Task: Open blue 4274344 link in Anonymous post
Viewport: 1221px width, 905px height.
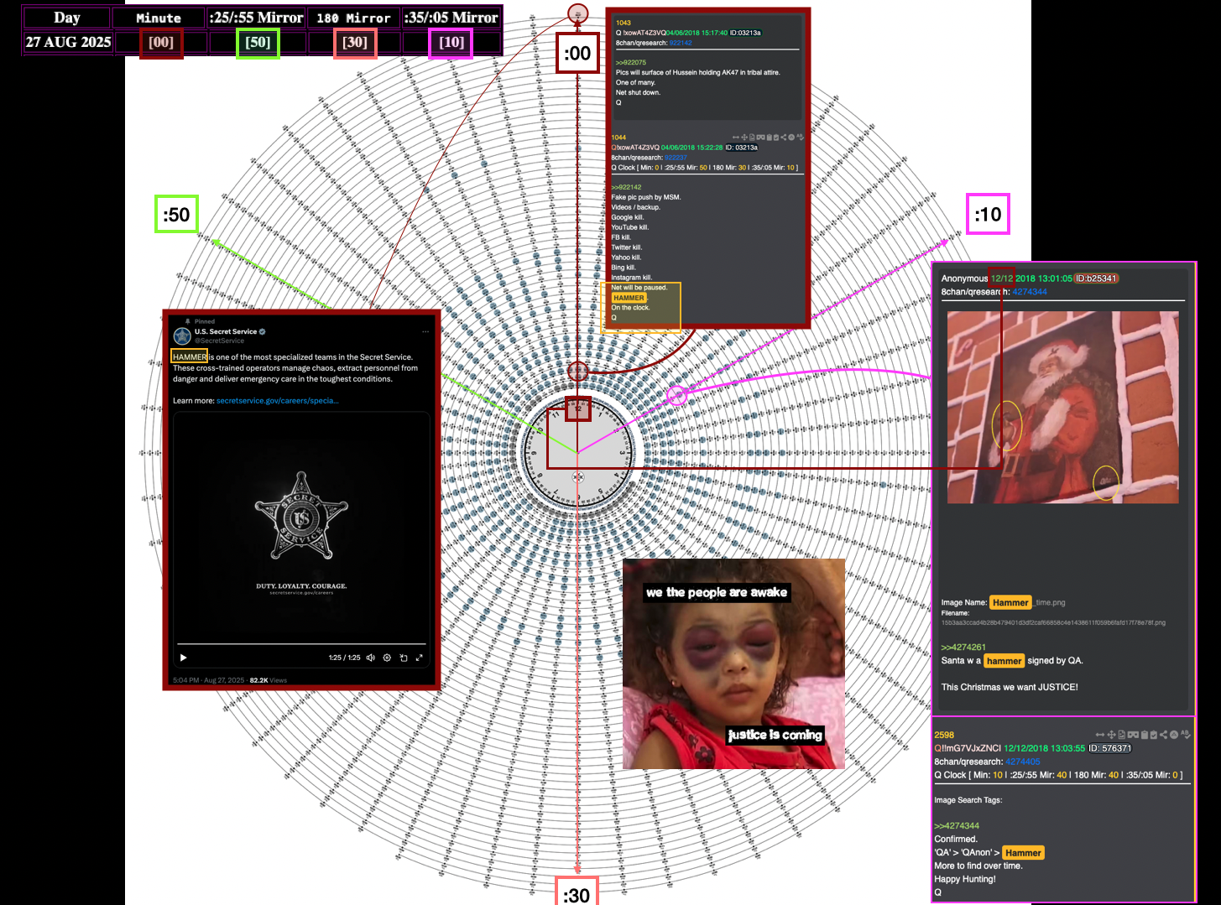Action: coord(1030,292)
